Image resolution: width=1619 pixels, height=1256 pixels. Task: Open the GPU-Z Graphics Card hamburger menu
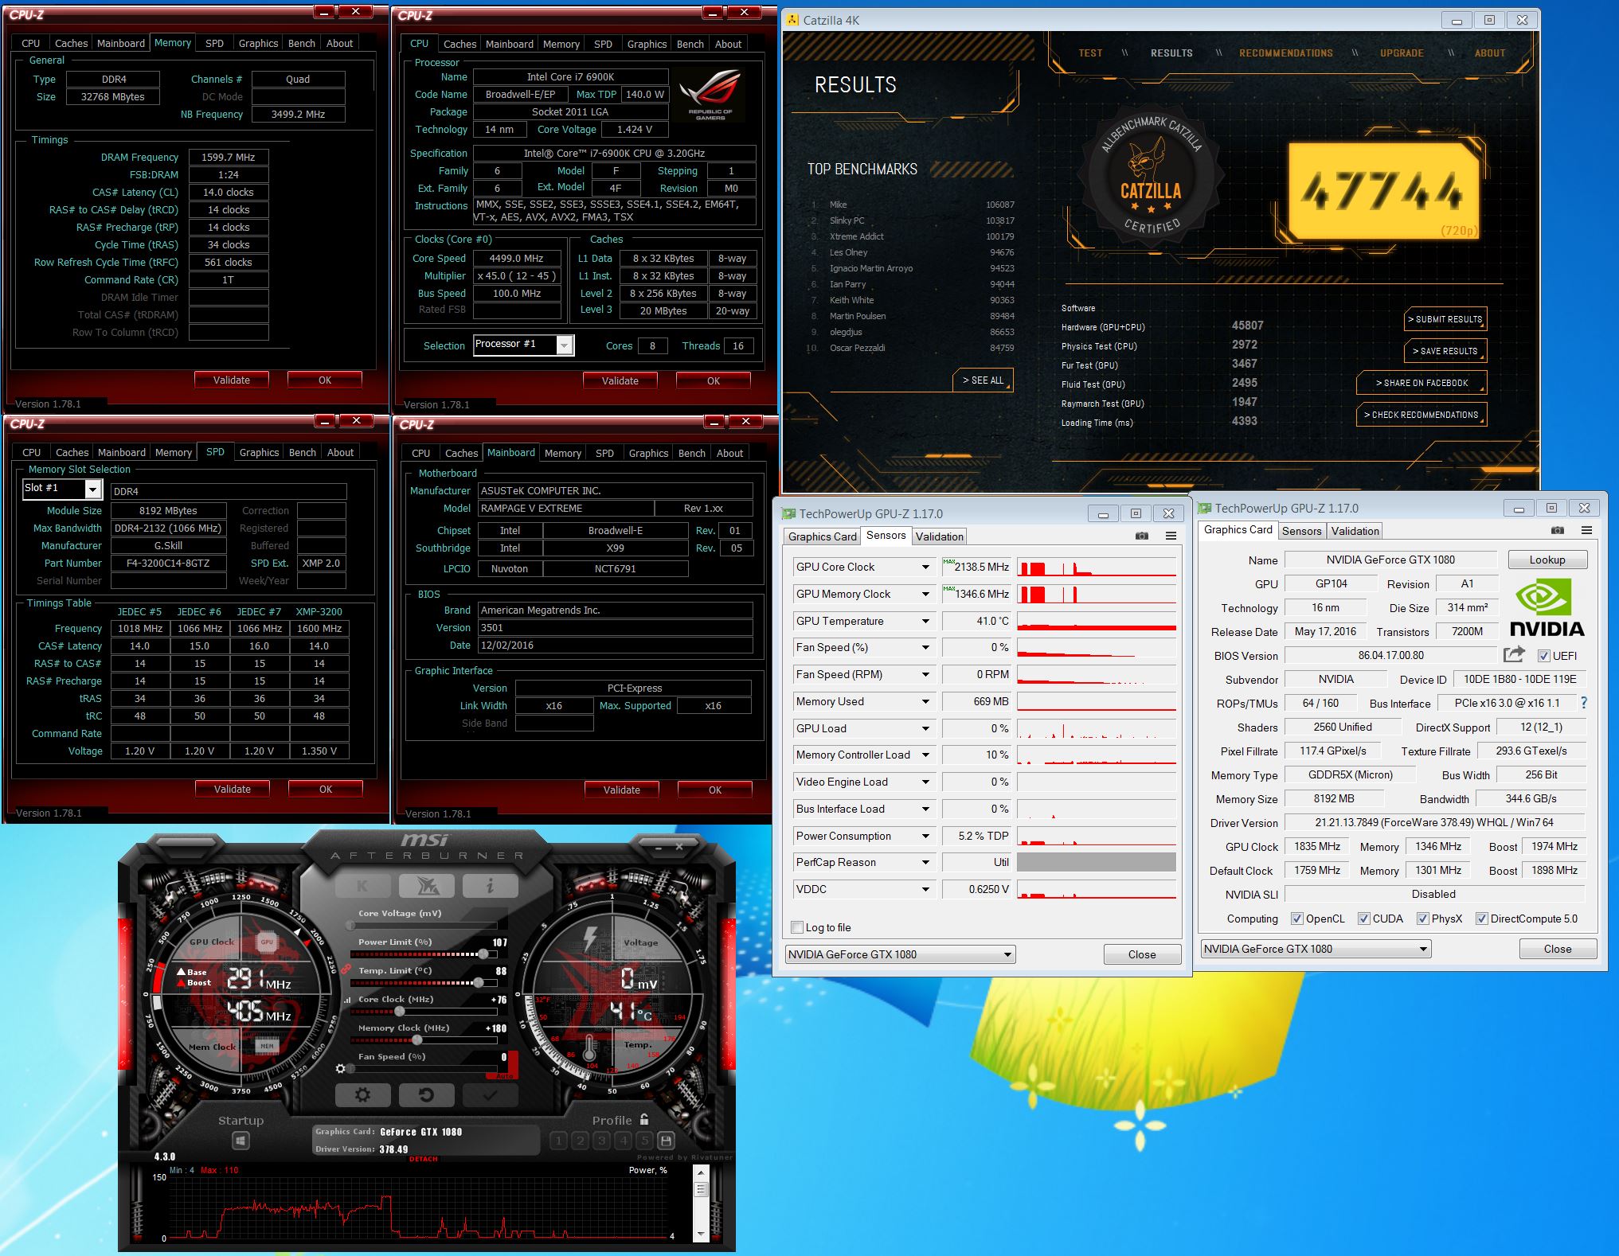tap(1586, 530)
